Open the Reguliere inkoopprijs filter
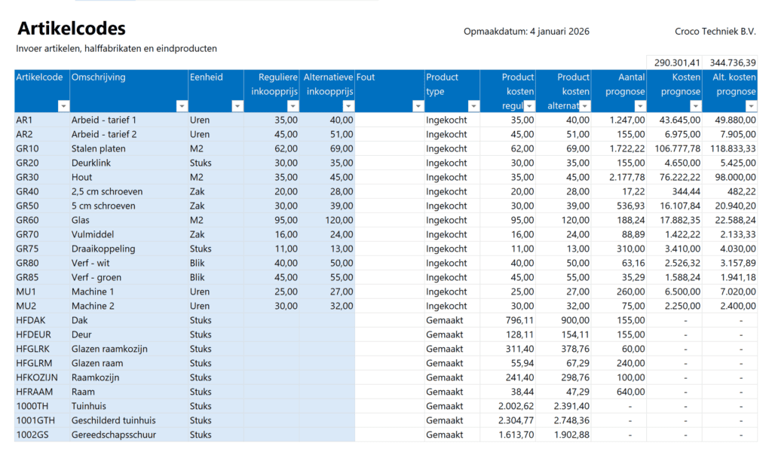This screenshot has height=455, width=772. tap(291, 105)
